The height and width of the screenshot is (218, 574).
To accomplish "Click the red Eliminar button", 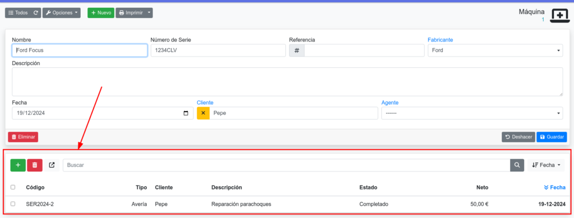I will (x=23, y=137).
